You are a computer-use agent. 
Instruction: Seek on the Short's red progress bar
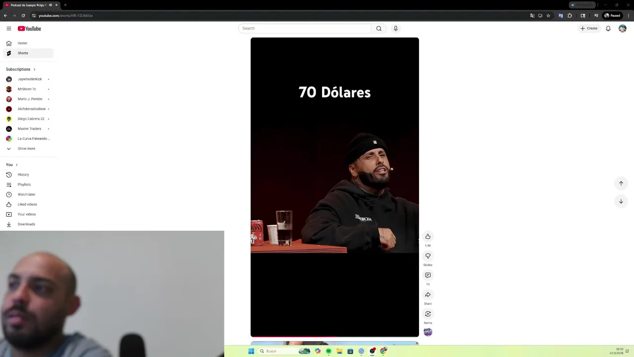pyautogui.click(x=335, y=337)
